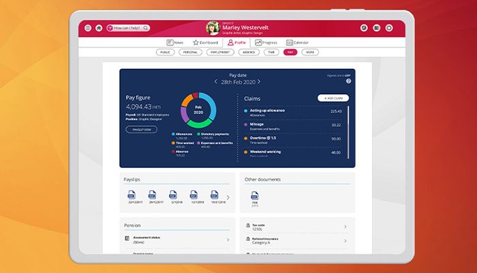This screenshot has height=273, width=477.
Task: Click the Add Claim button
Action: click(x=333, y=98)
